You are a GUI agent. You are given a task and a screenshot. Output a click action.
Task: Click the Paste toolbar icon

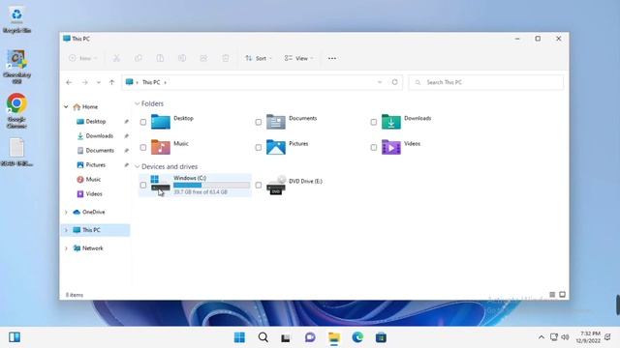pyautogui.click(x=160, y=58)
